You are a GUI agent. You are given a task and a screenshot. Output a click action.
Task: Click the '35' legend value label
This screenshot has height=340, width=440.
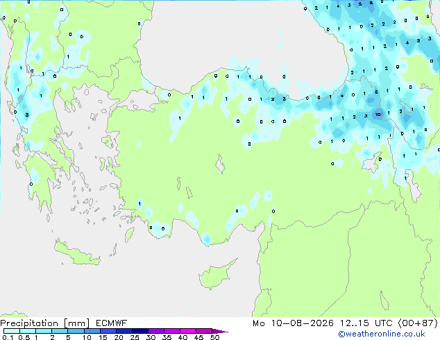click(167, 337)
